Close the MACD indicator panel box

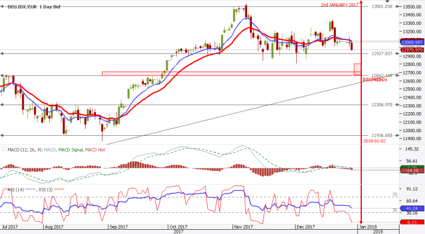(4, 149)
